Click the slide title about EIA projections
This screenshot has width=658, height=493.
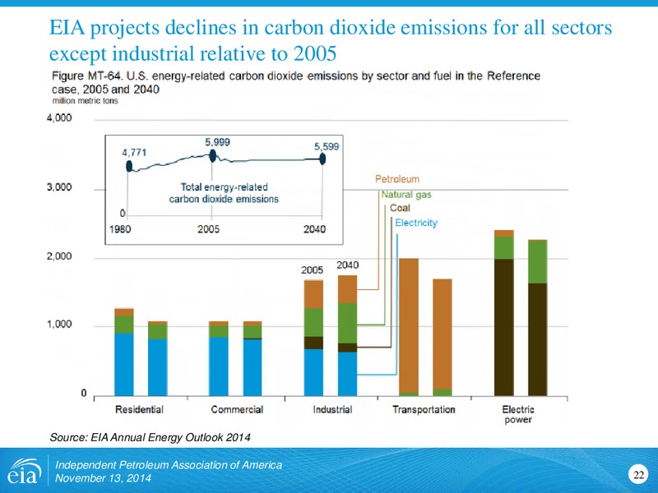pos(331,40)
